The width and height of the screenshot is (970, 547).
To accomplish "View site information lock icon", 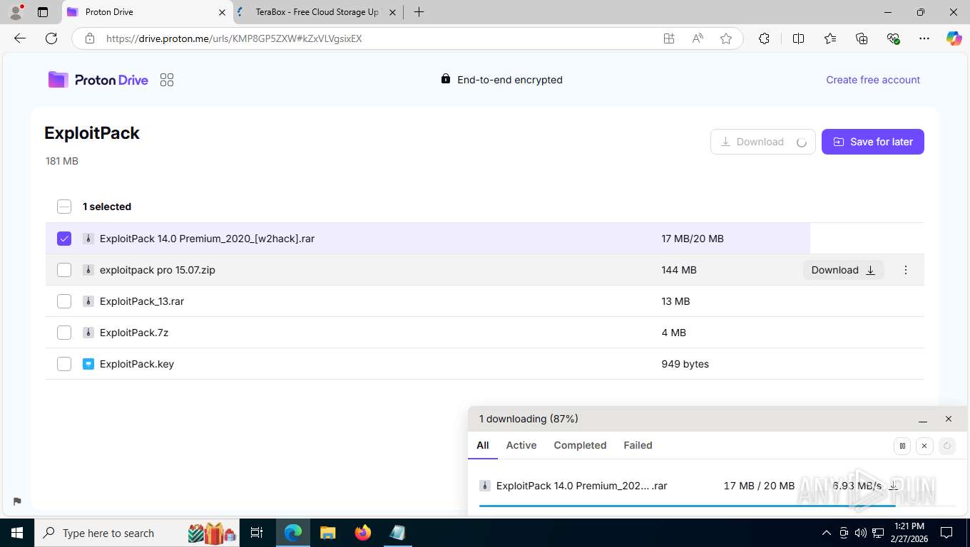I will [x=89, y=38].
